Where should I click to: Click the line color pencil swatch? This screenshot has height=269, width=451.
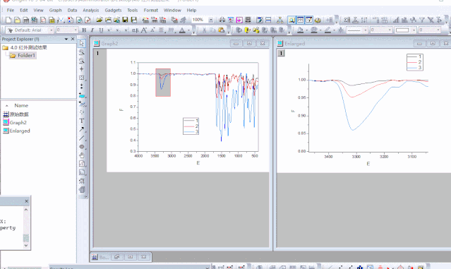(327, 30)
